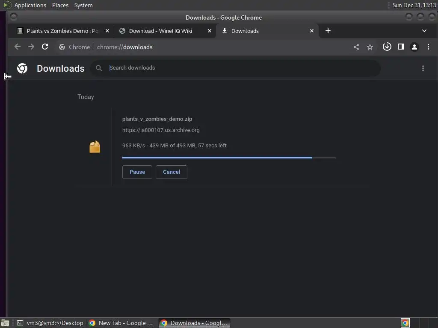Click the Applications menu logo icon
This screenshot has height=328, width=438.
tap(7, 5)
